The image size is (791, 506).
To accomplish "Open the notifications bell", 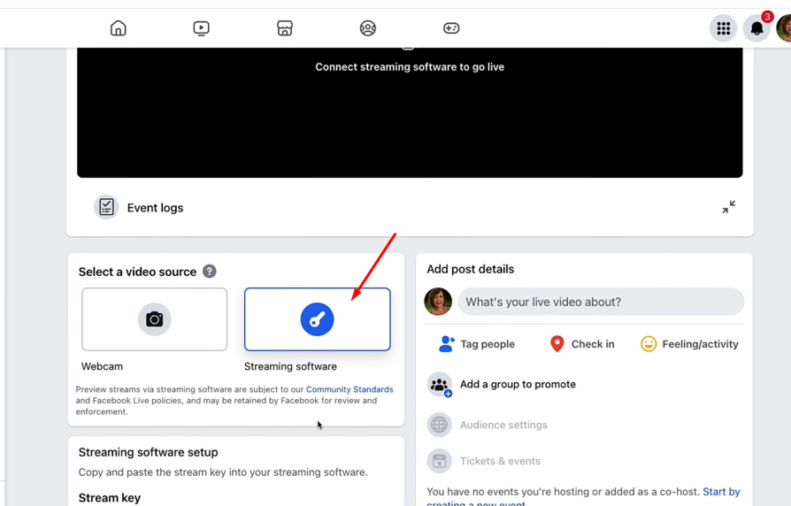I will [x=756, y=28].
